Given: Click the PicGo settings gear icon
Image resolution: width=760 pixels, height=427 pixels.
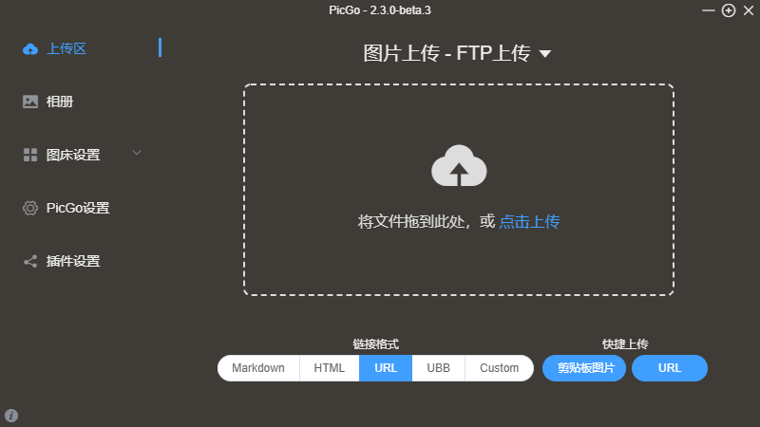Looking at the screenshot, I should (30, 208).
